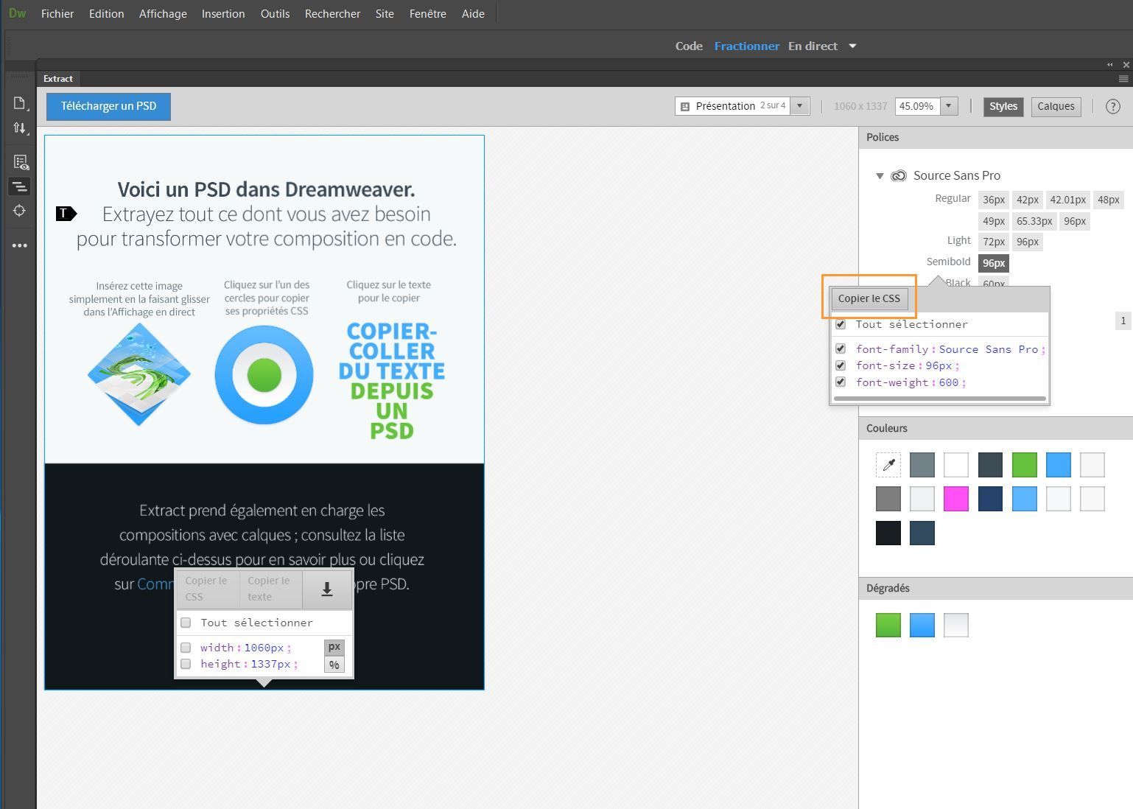This screenshot has width=1133, height=809.
Task: Open the zoom percentage dropdown arrow
Action: (x=949, y=106)
